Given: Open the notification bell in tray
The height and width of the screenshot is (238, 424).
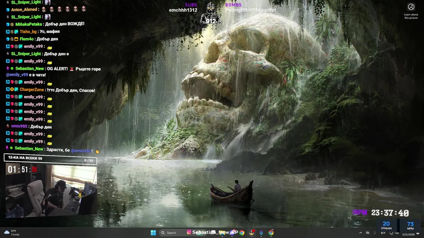Looking at the screenshot, I should pos(418,234).
